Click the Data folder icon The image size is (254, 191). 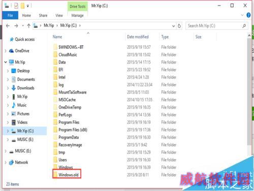[55, 62]
